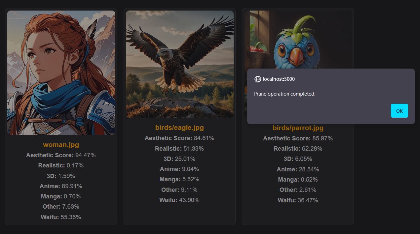420x234 pixels.
Task: Open the woman.jpg image thumbnail
Action: point(61,73)
